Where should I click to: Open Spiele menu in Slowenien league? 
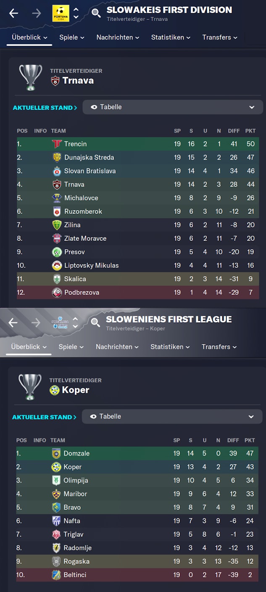click(71, 347)
